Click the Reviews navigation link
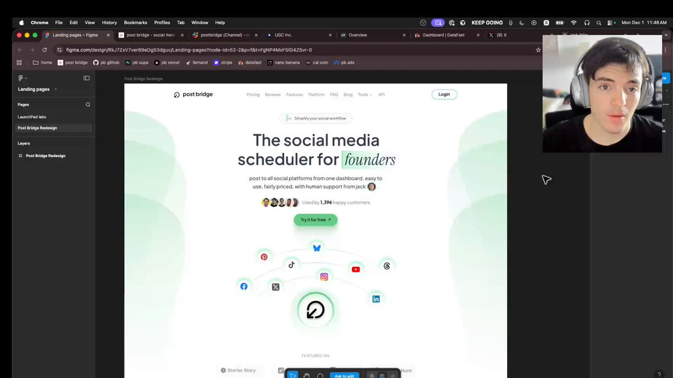Screen dimensions: 673x378 click(273, 95)
